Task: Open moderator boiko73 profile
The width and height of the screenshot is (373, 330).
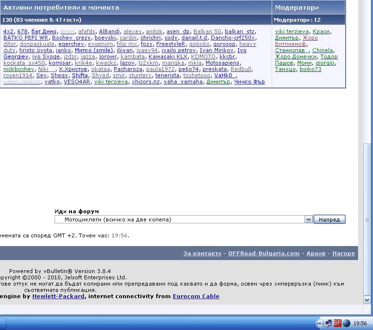Action: 310,69
